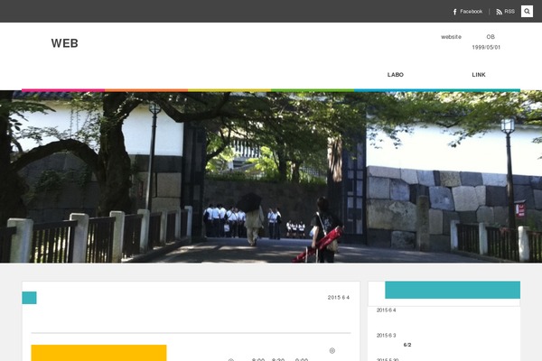Click the 'website' header text
Image resolution: width=542 pixels, height=361 pixels.
pyautogui.click(x=451, y=37)
